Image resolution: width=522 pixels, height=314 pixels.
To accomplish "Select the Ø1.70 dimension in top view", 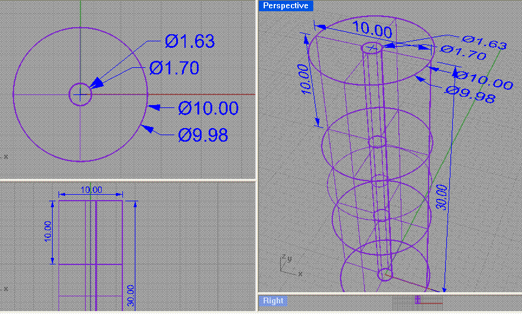I will point(174,68).
